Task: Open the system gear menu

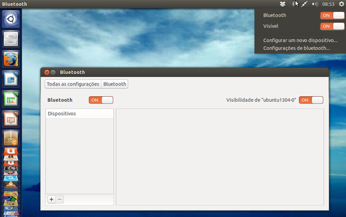Action: click(x=341, y=4)
